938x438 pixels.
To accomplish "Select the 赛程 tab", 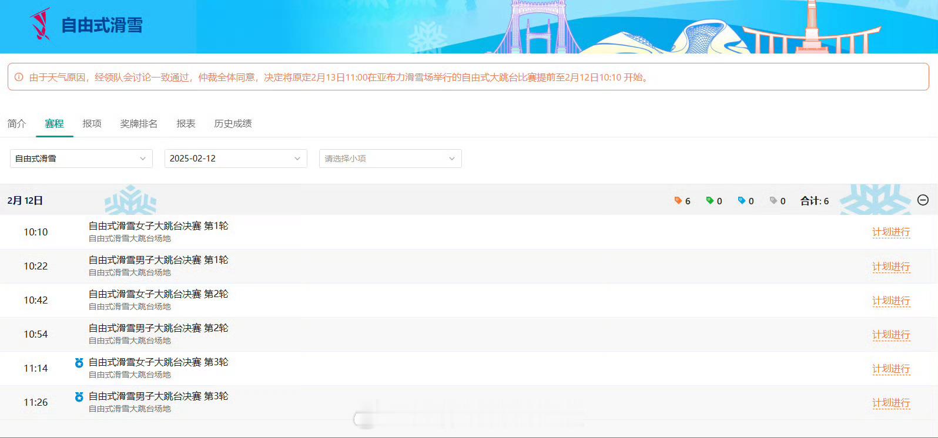I will [x=54, y=123].
